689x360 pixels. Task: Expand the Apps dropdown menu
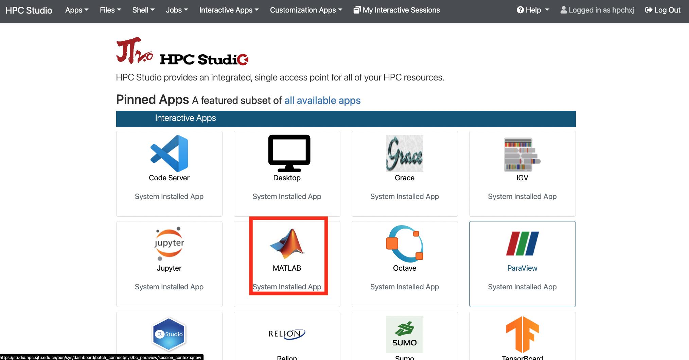77,10
